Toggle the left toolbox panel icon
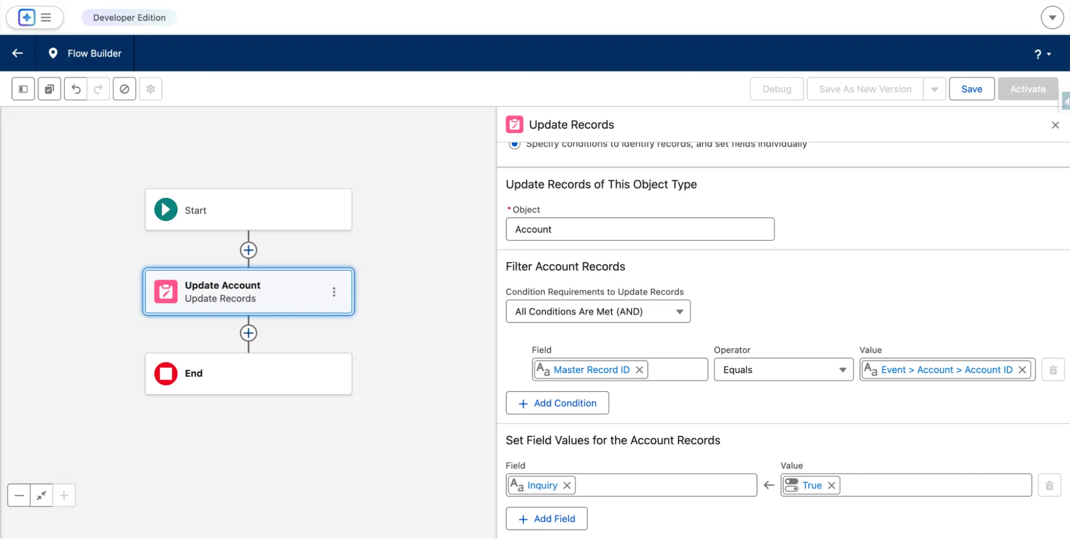Image resolution: width=1070 pixels, height=539 pixels. (x=23, y=89)
